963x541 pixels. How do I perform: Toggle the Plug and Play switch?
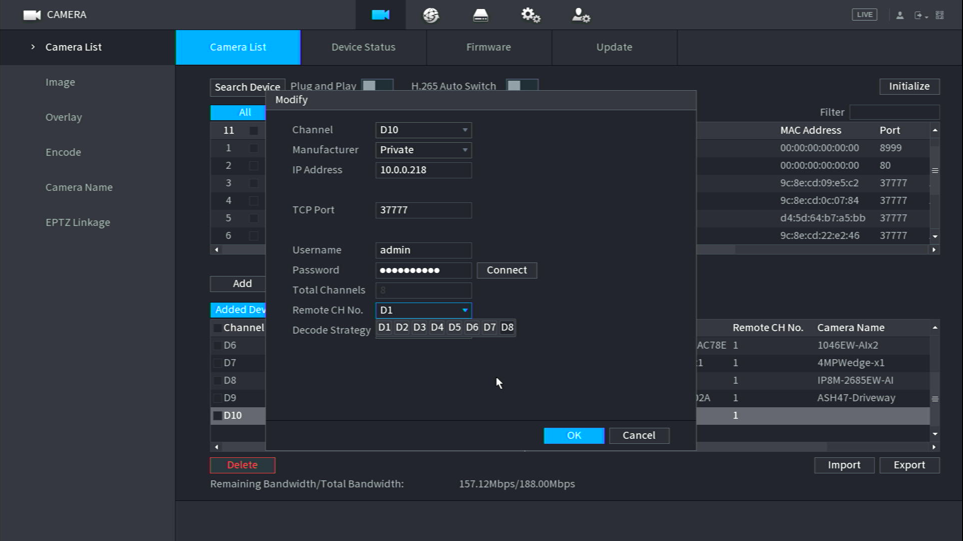[377, 85]
